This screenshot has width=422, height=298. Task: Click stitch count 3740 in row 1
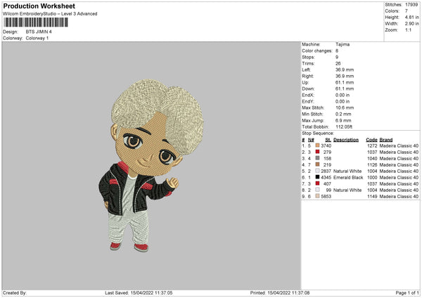point(326,145)
